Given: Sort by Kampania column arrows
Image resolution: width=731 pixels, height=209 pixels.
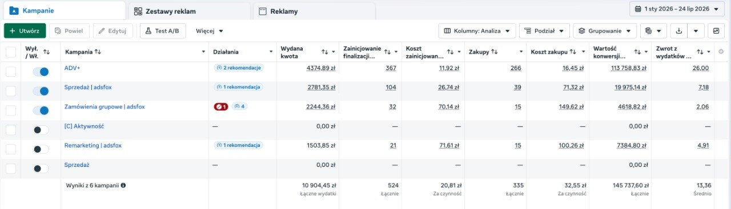Looking at the screenshot, I should coord(98,52).
